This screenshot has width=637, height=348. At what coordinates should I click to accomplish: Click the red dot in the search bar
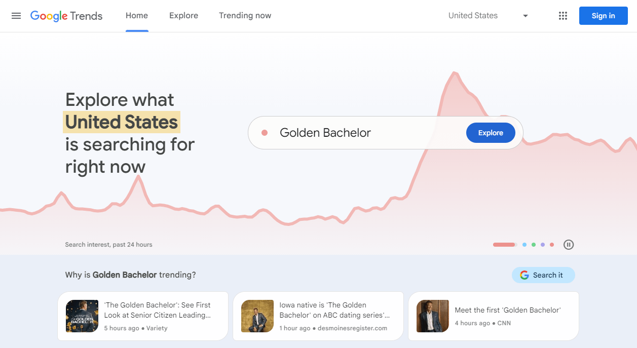click(x=264, y=132)
